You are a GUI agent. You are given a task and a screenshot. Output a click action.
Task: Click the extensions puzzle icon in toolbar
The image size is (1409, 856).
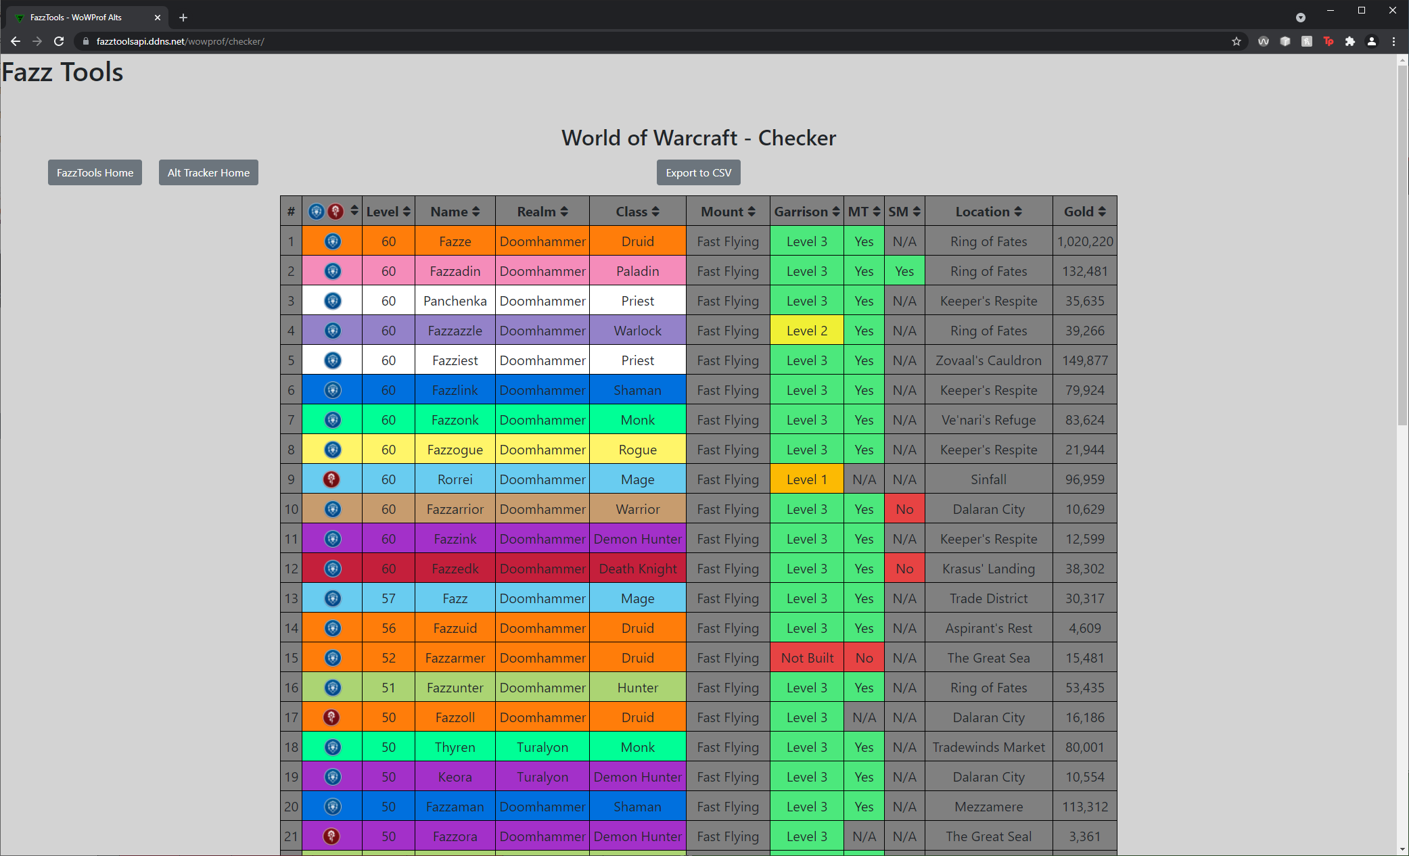tap(1349, 41)
